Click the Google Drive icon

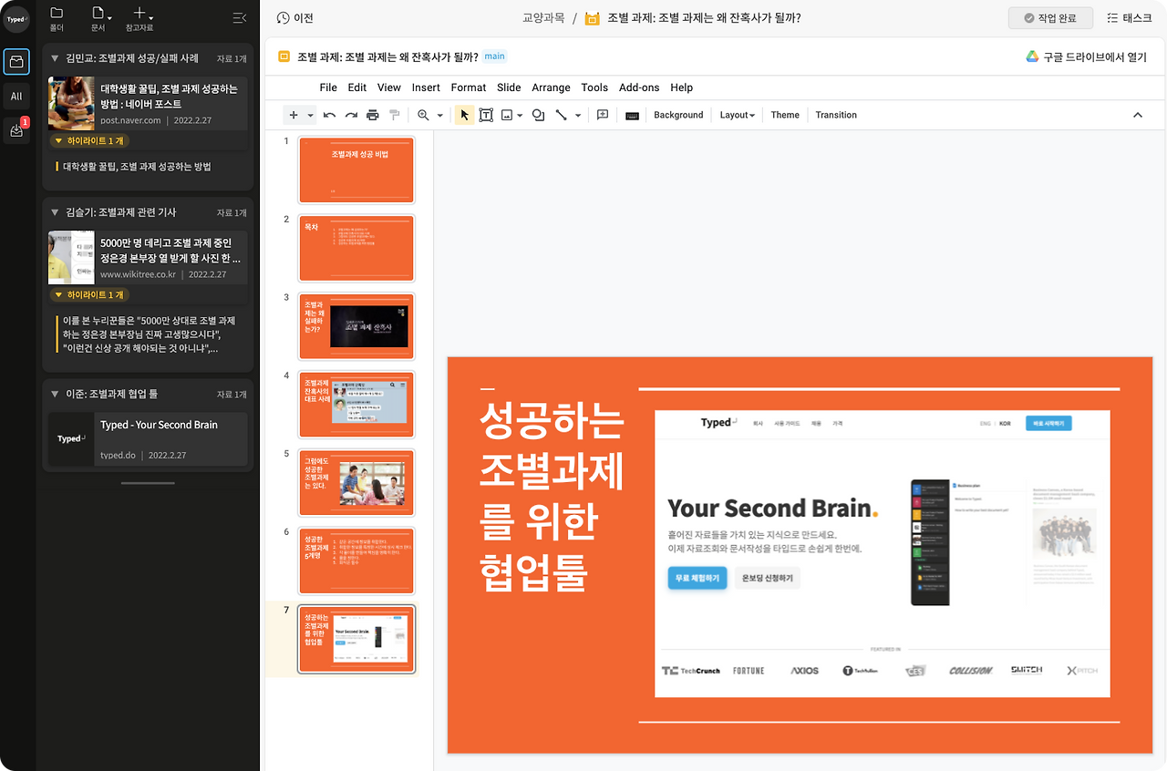tap(1032, 57)
